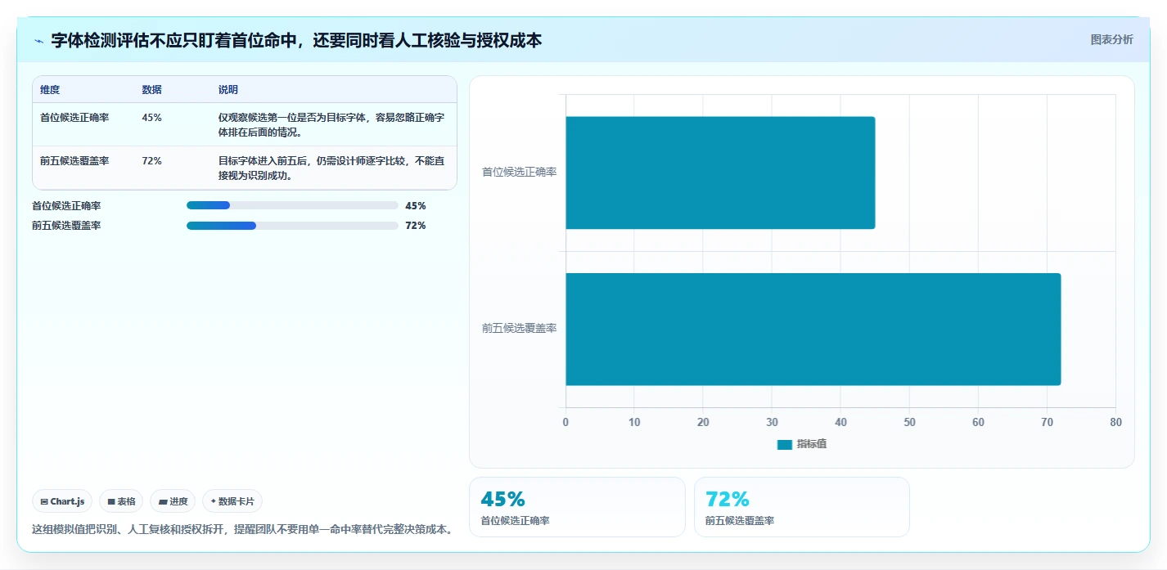Image resolution: width=1167 pixels, height=570 pixels.
Task: Click the 前五候选覆盖率 chart bar
Action: click(813, 329)
